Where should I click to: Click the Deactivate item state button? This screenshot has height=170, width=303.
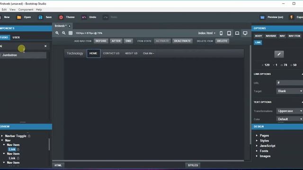pyautogui.click(x=182, y=41)
